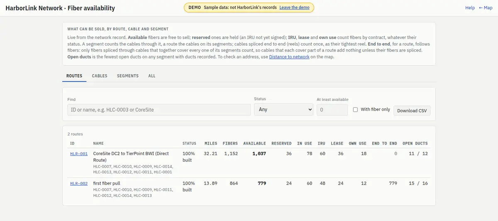This screenshot has height=221, width=498.
Task: Click the Fibers column header
Action: (230, 143)
